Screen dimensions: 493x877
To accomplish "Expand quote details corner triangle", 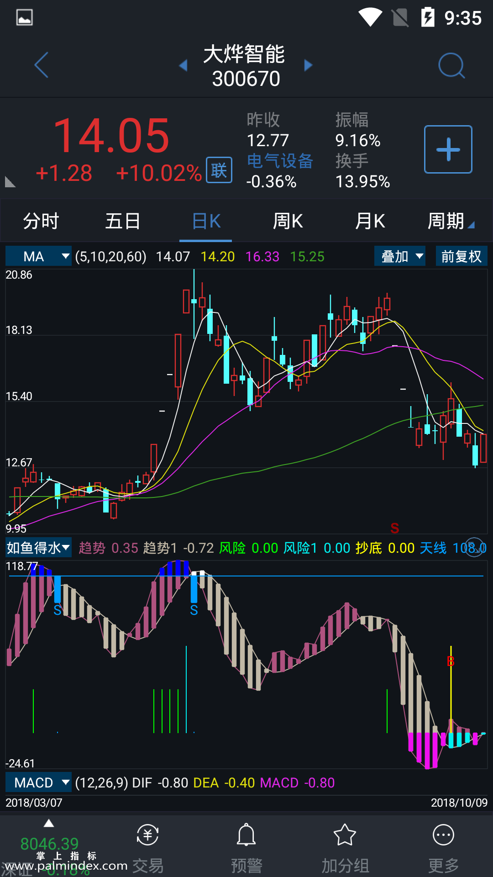I will click(10, 182).
